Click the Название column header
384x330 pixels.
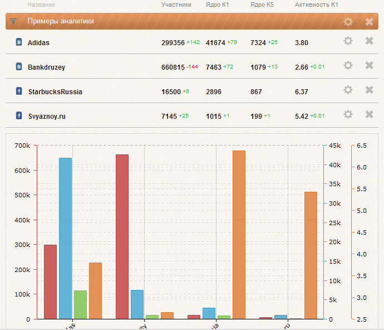(x=41, y=4)
